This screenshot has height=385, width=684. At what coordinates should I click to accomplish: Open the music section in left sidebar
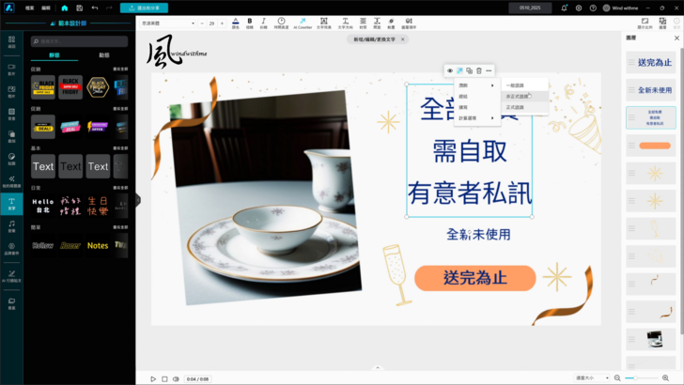coord(11,225)
